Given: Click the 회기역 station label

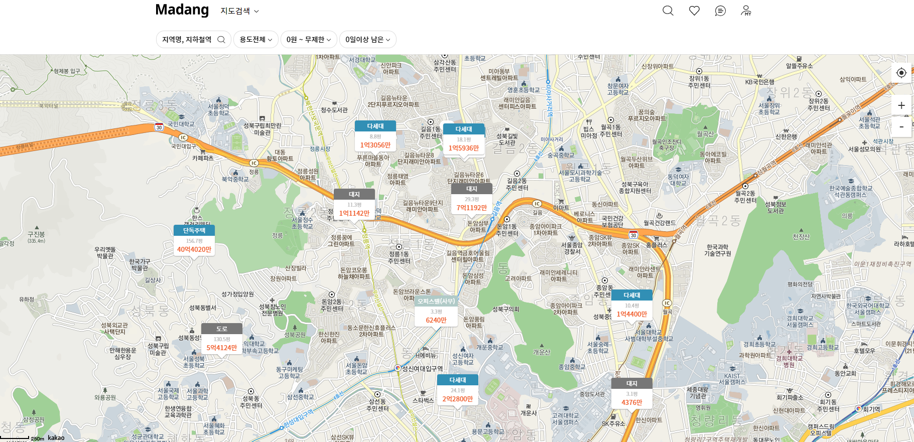Looking at the screenshot, I should click(871, 409).
